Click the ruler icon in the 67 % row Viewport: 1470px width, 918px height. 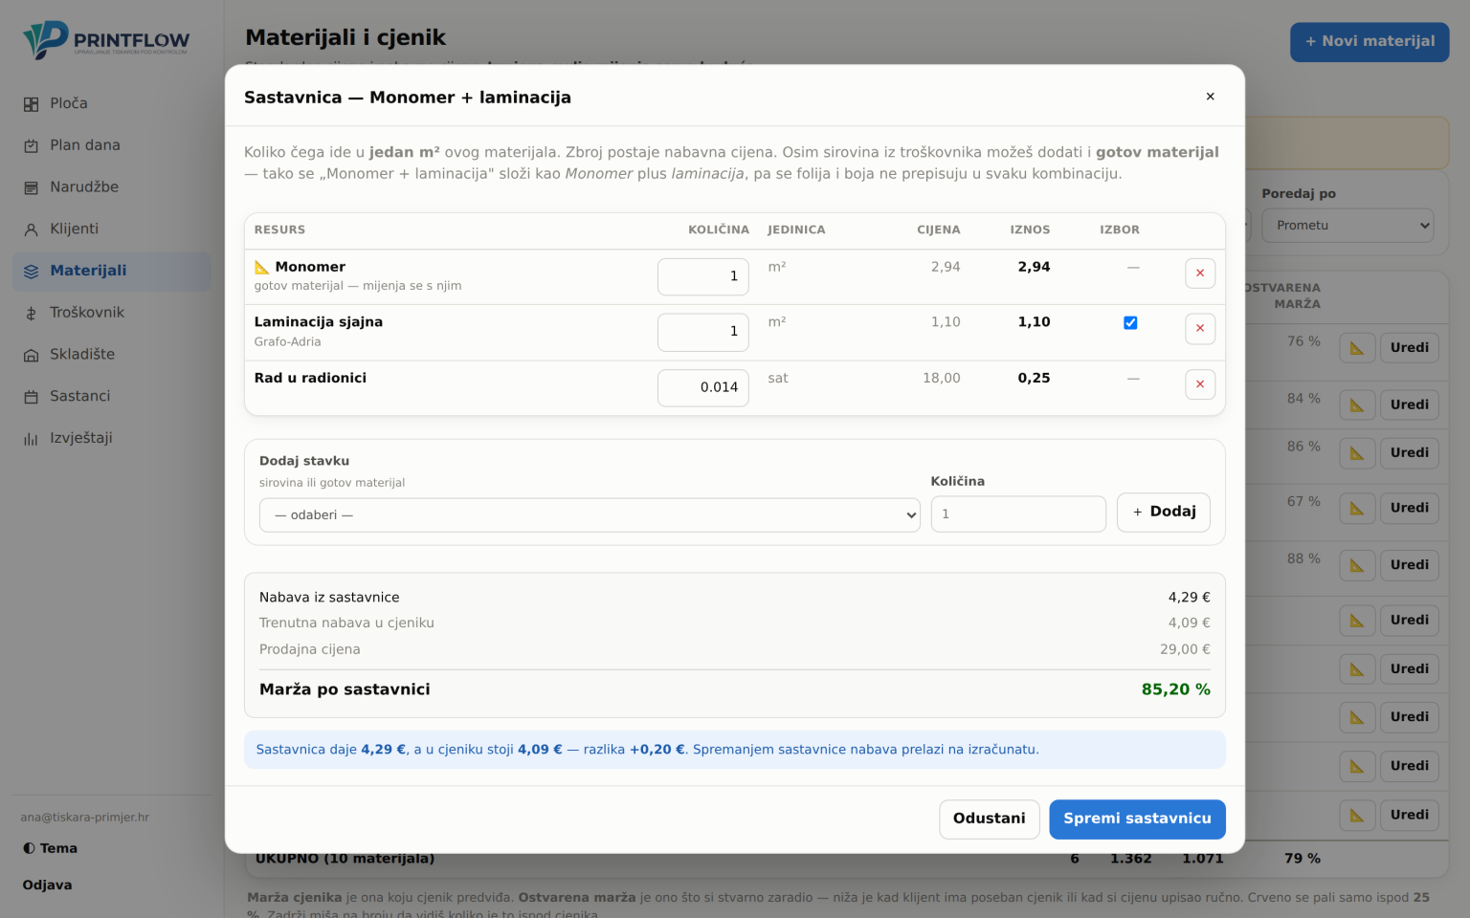tap(1357, 509)
